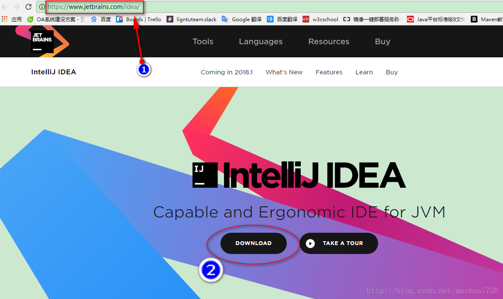This screenshot has height=299, width=503.
Task: Switch to the What's New tab
Action: tap(284, 72)
